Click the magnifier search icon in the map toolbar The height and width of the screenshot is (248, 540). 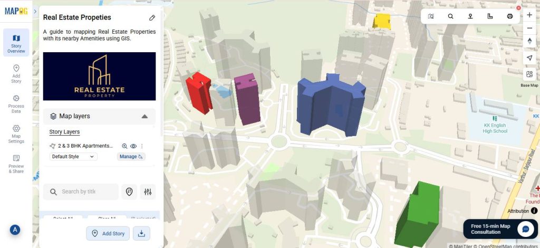point(450,16)
